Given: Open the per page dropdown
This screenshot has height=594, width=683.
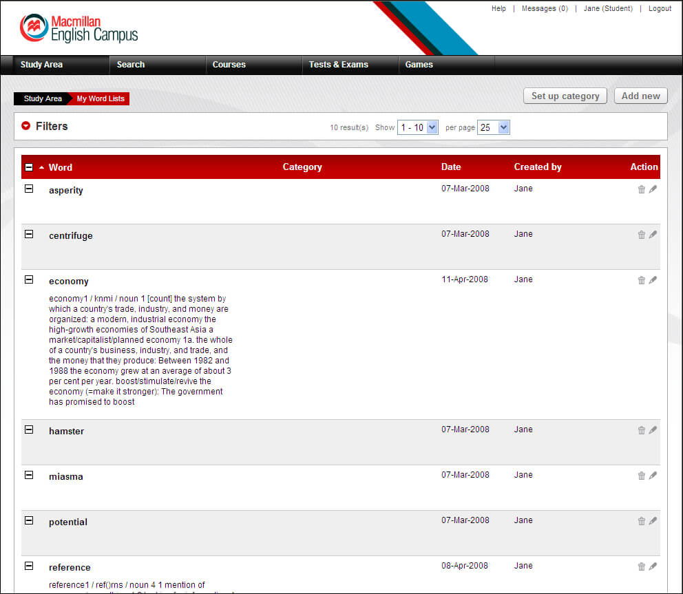Looking at the screenshot, I should [493, 127].
